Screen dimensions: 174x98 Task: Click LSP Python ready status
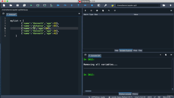point(97,97)
